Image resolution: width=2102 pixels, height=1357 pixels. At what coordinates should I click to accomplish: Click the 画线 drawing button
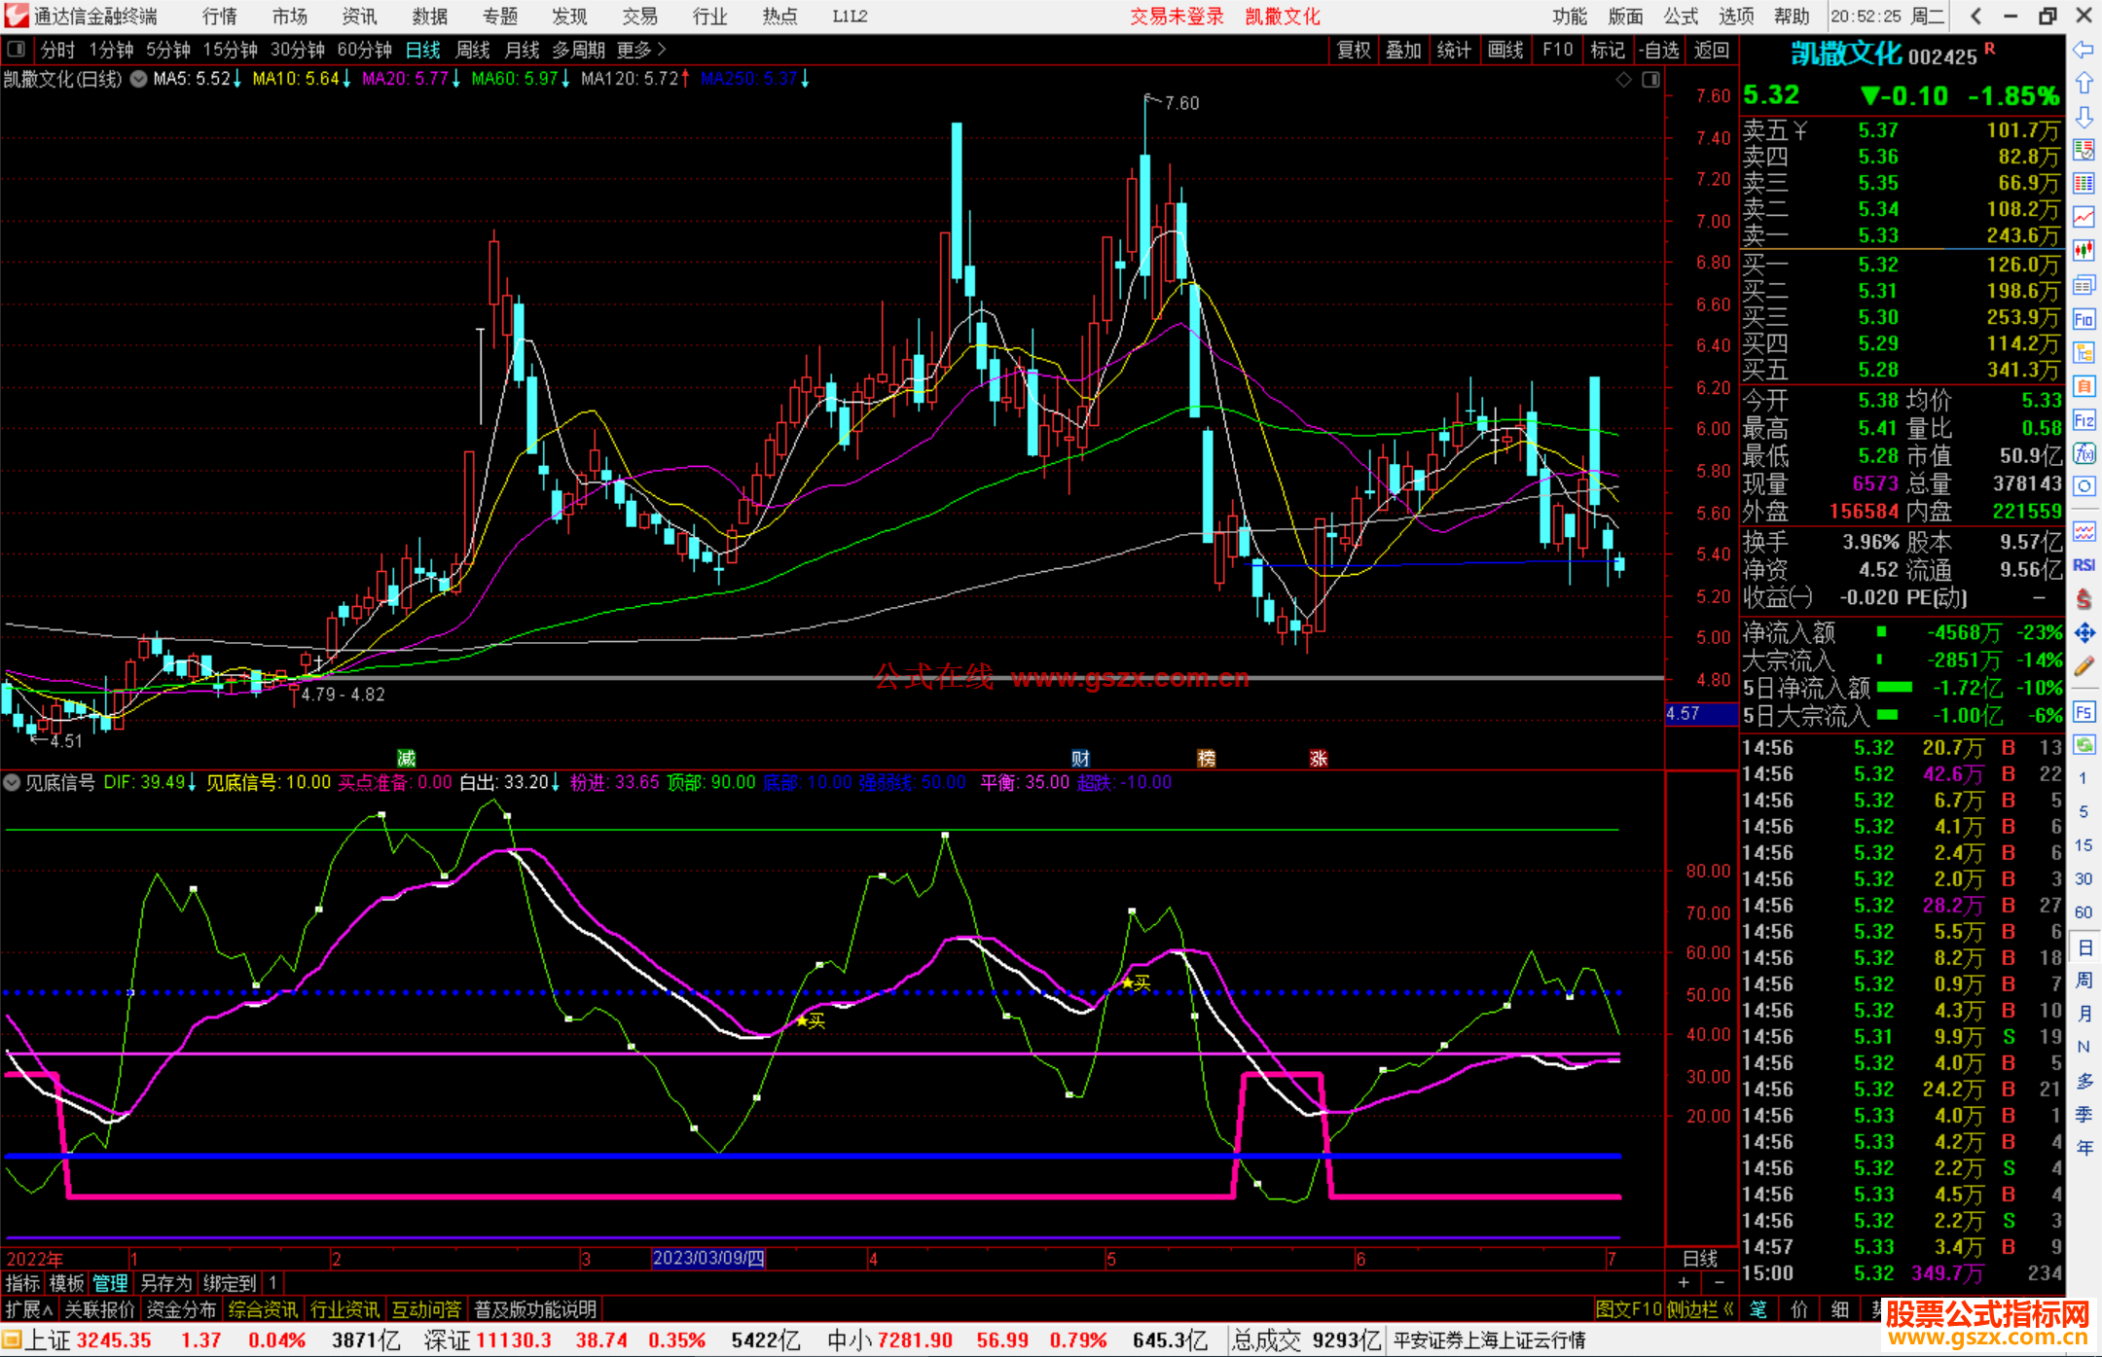pos(1505,50)
